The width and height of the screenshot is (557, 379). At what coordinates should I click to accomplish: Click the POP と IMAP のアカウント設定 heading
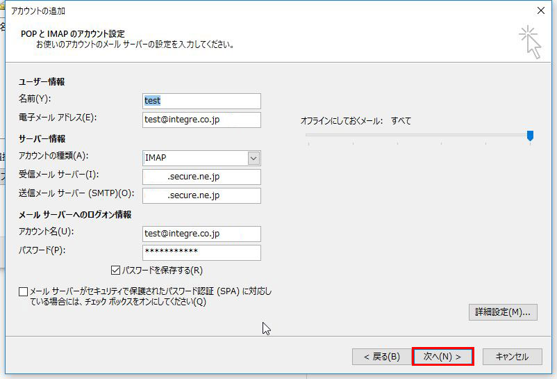pos(73,34)
